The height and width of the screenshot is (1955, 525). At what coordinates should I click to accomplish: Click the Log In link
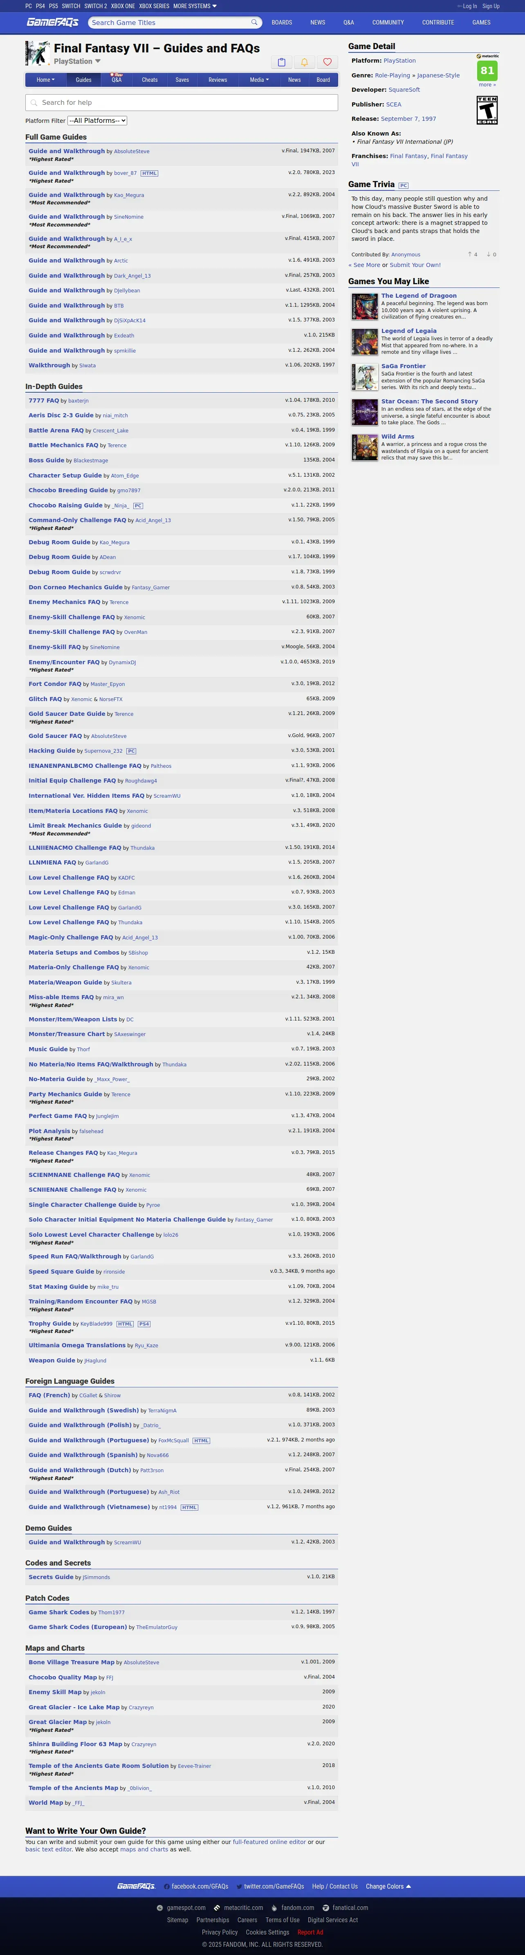(x=469, y=6)
